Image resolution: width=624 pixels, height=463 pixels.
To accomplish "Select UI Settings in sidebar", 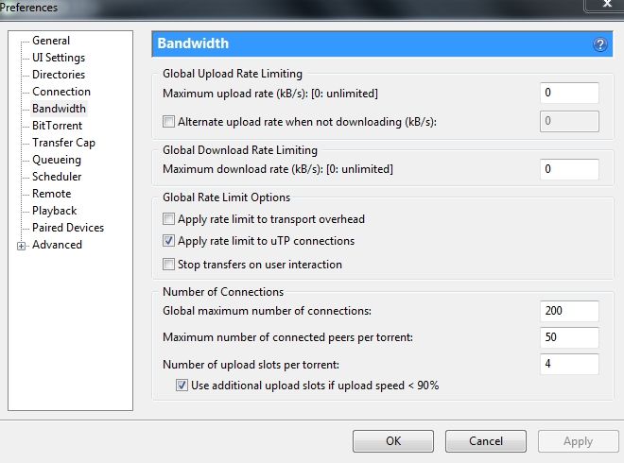I will [59, 58].
